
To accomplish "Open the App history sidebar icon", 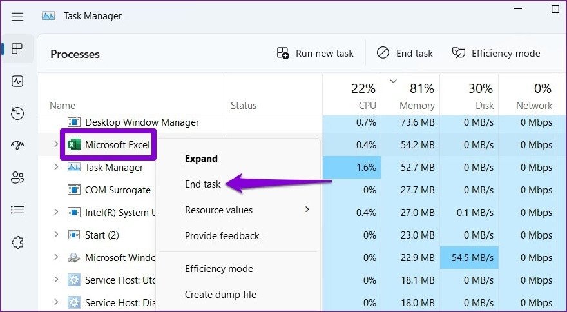I will pyautogui.click(x=17, y=113).
